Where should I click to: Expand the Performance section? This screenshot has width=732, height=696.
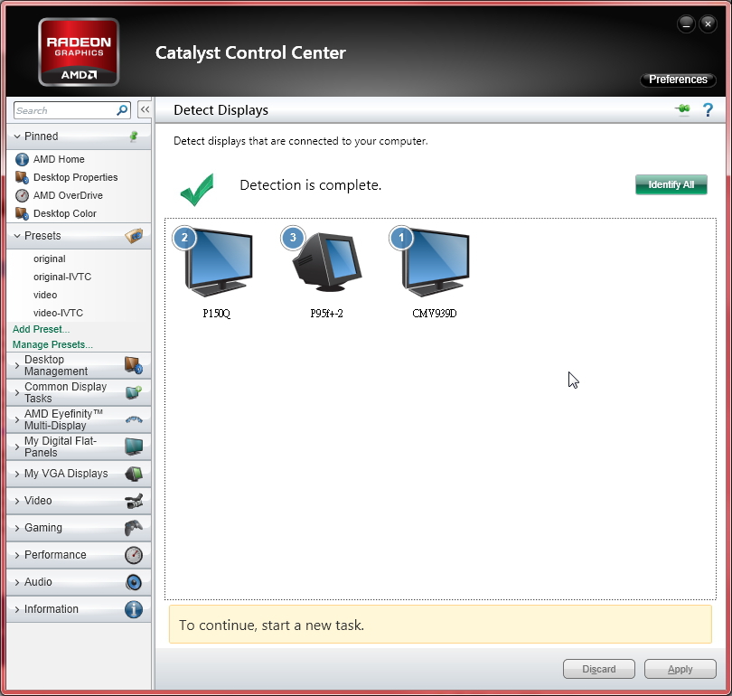point(17,555)
